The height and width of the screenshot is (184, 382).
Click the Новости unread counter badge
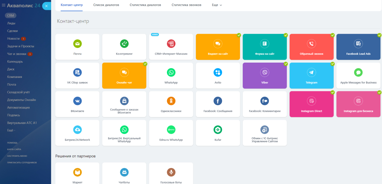pos(23,39)
